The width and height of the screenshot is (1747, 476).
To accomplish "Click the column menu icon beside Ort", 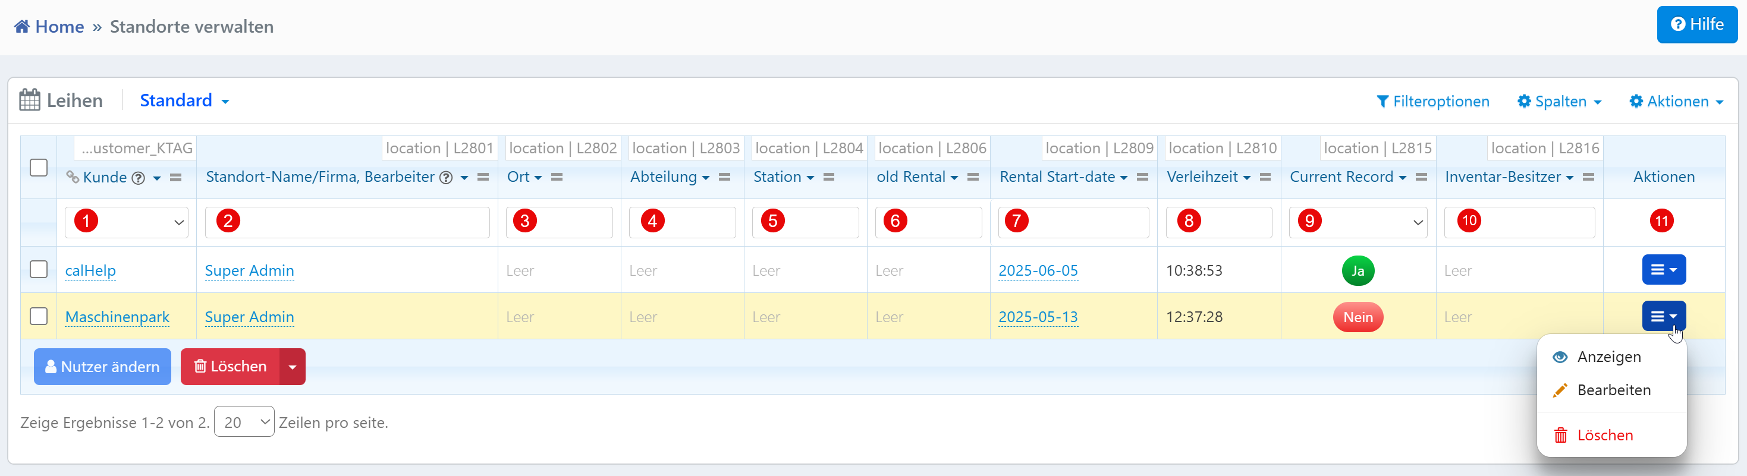I will 557,177.
